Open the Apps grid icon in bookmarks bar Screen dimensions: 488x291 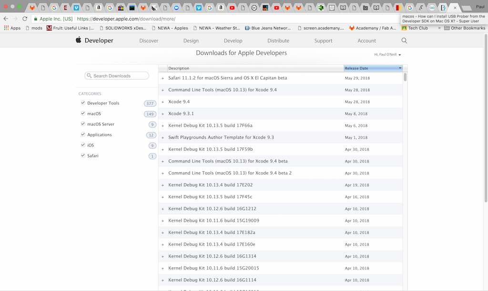(6, 28)
